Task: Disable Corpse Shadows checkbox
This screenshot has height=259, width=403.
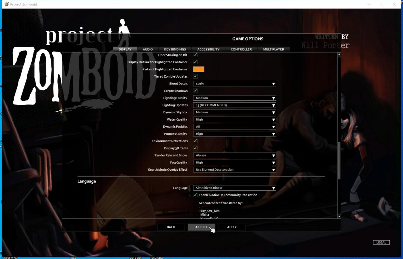Action: point(195,91)
